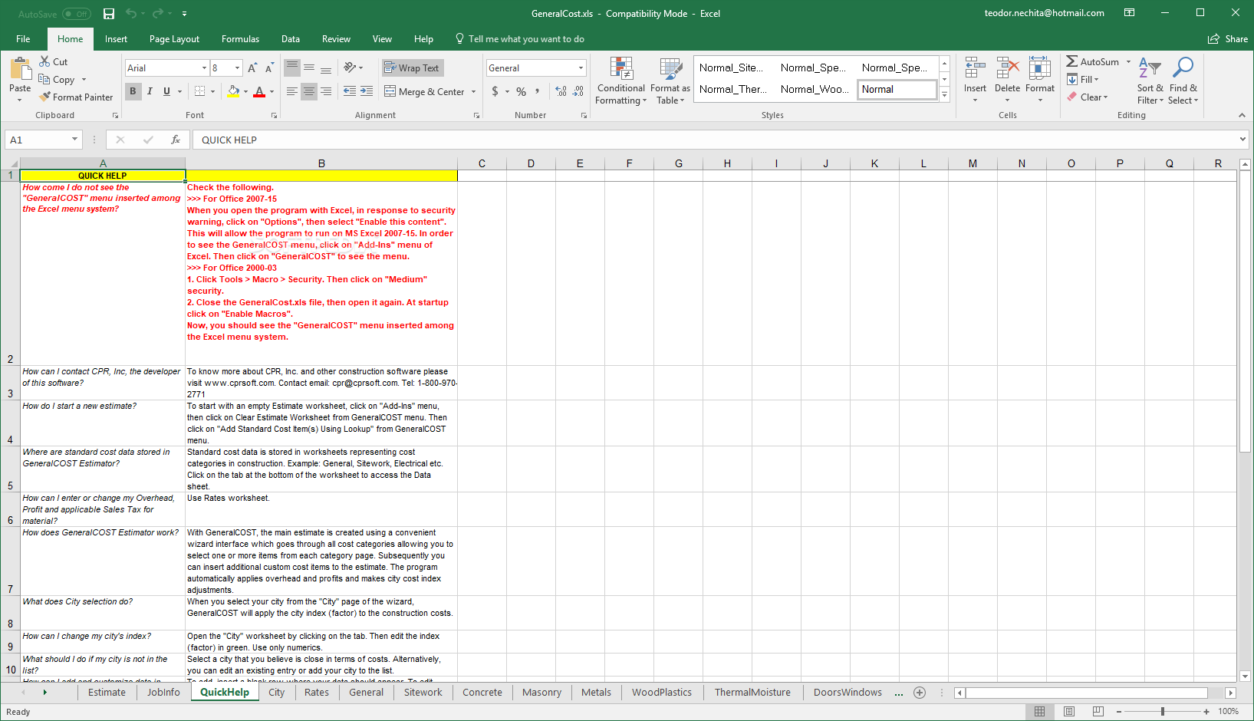Open the Insert ribbon tab

point(116,39)
